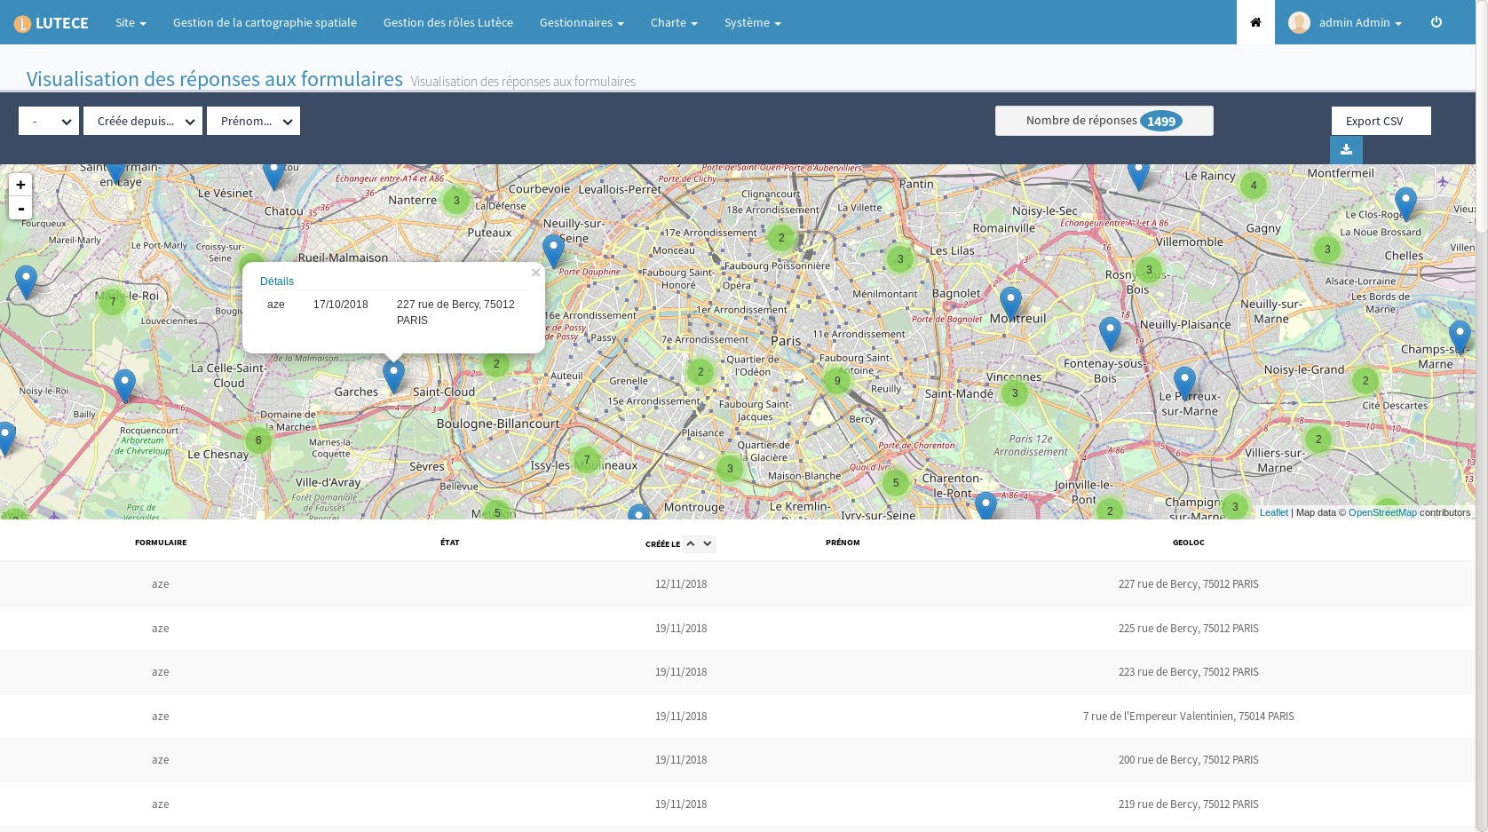The image size is (1488, 832).
Task: Click the power logout icon
Action: pos(1437,22)
